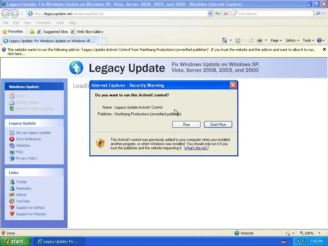Open the Tools menu in the menu bar
The height and width of the screenshot is (246, 328).
(60, 23)
